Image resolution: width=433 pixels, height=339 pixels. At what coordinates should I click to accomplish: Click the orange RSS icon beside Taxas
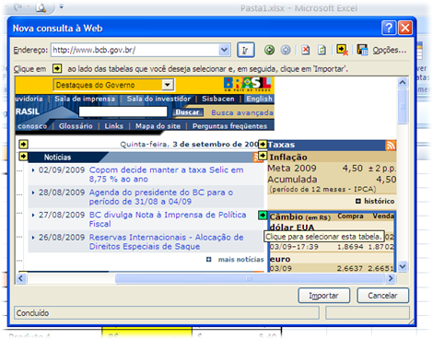click(391, 145)
